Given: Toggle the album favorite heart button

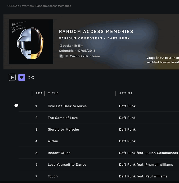Looking at the screenshot, I should [x=22, y=77].
